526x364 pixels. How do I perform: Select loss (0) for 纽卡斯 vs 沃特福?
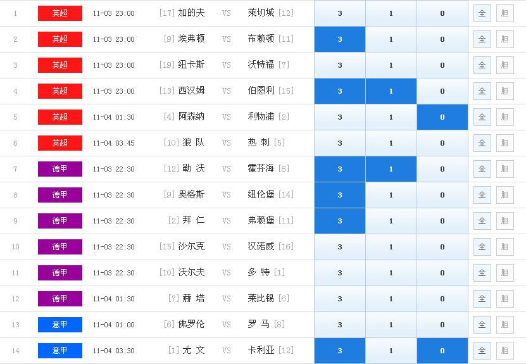[x=442, y=65]
